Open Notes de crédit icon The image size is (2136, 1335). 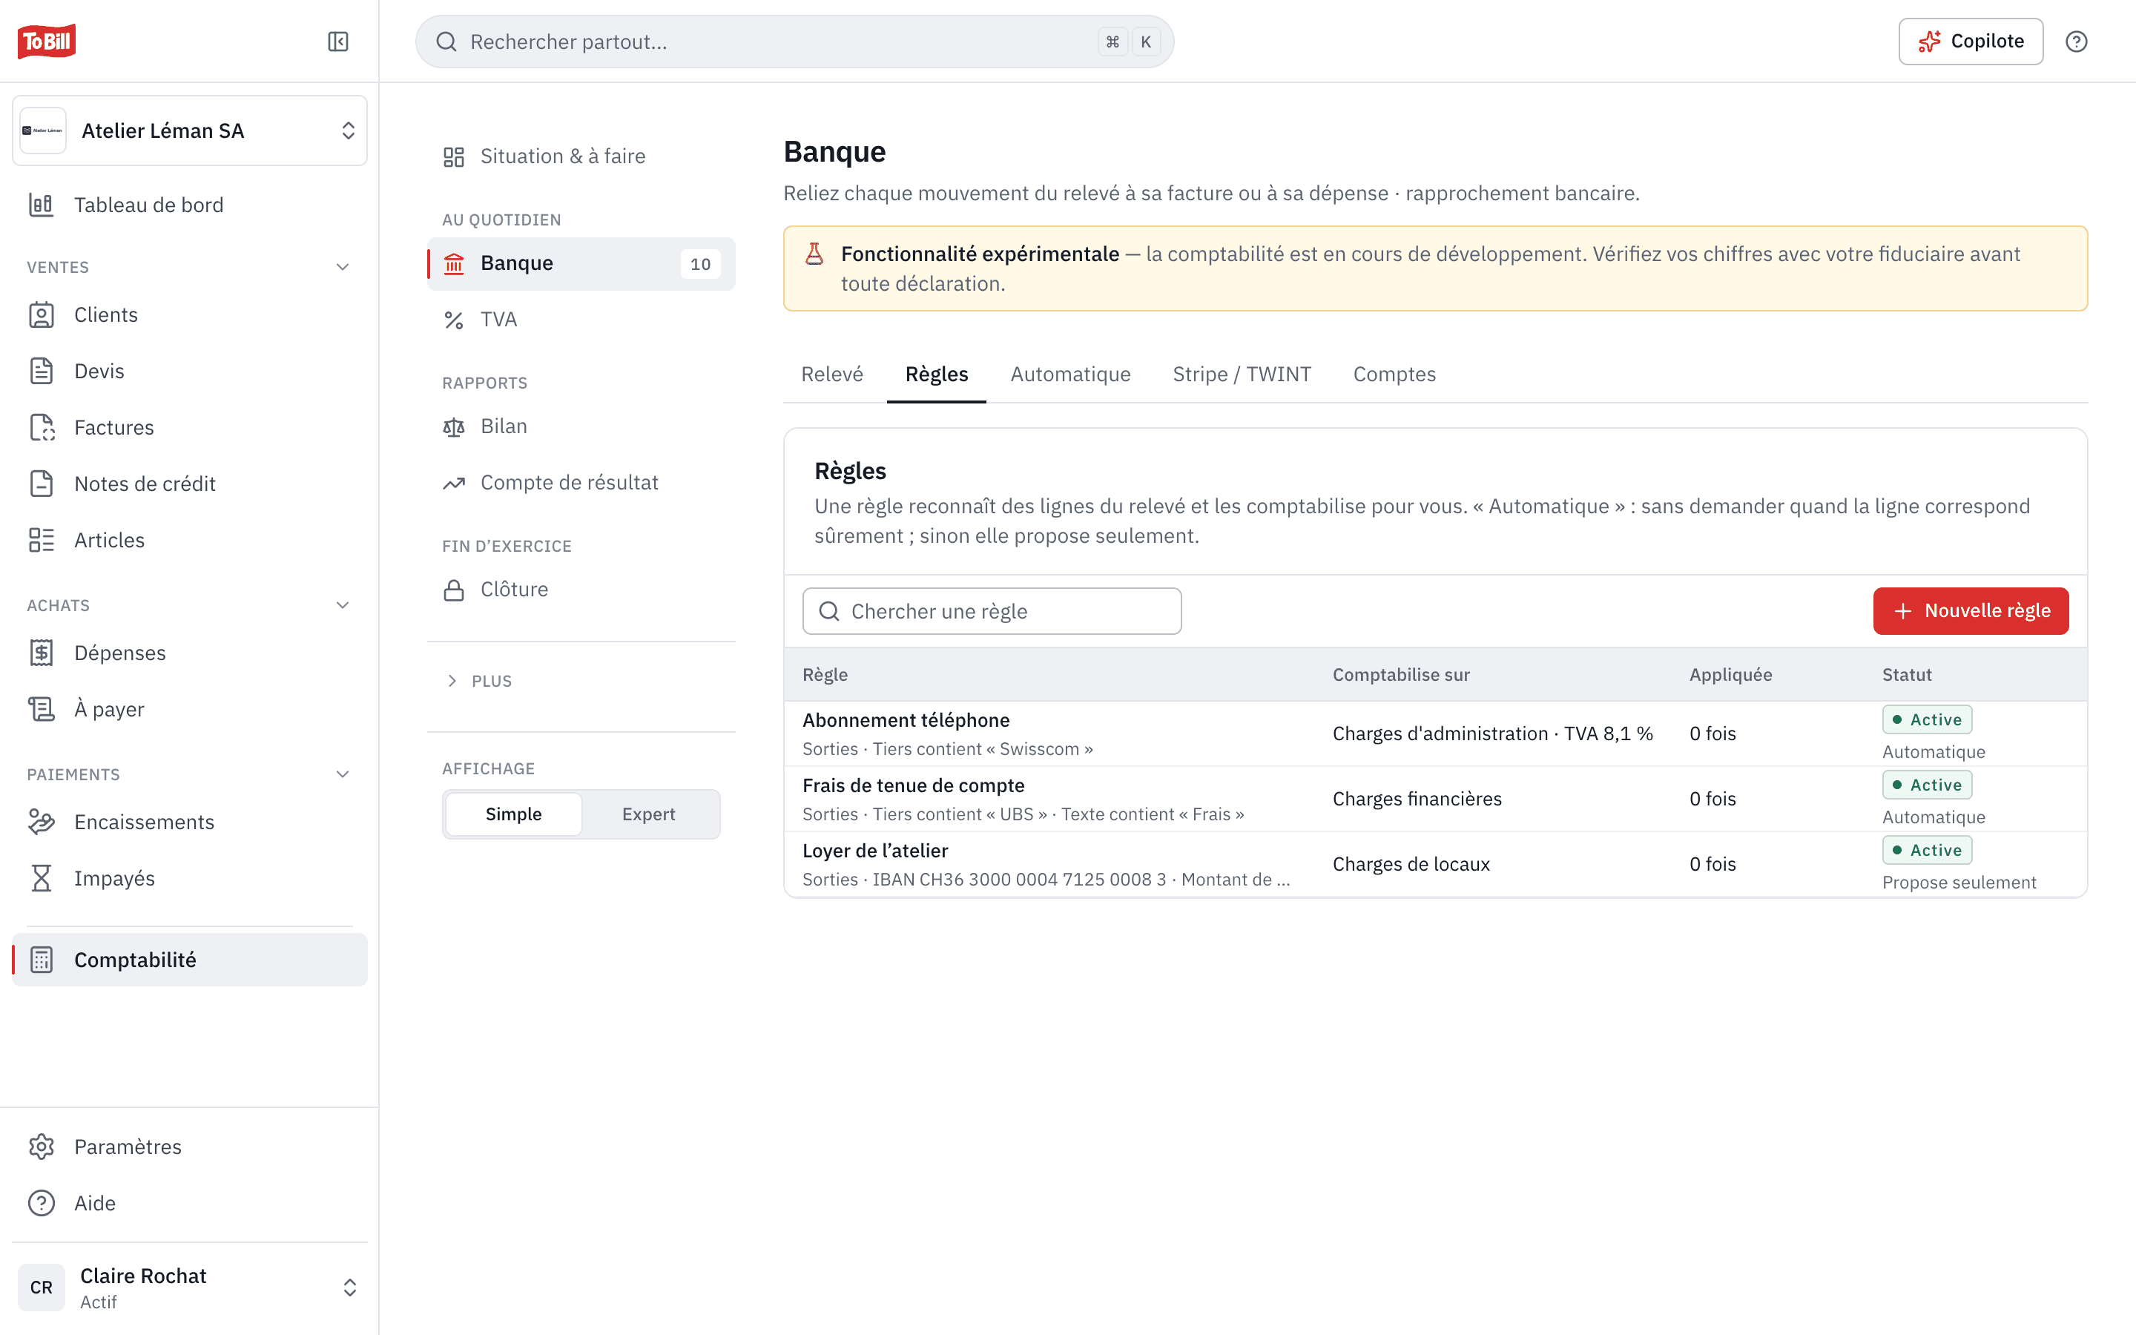point(42,484)
